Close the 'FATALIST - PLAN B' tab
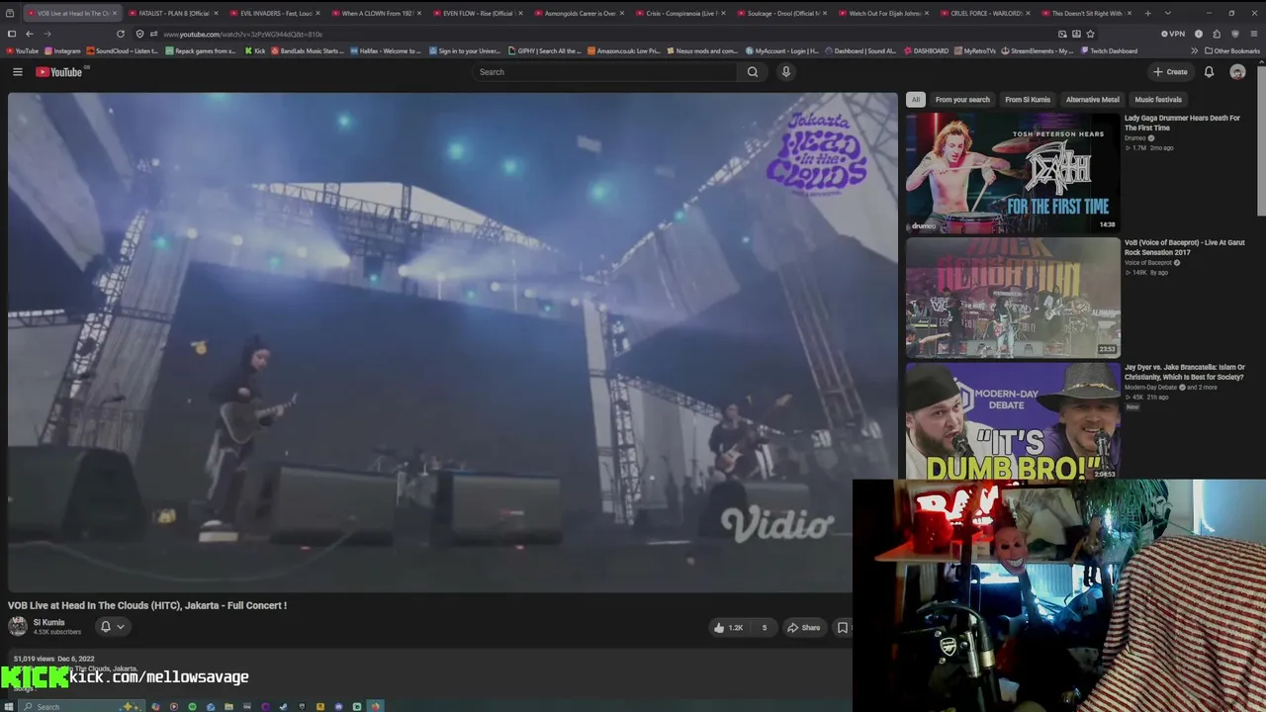 pyautogui.click(x=216, y=13)
